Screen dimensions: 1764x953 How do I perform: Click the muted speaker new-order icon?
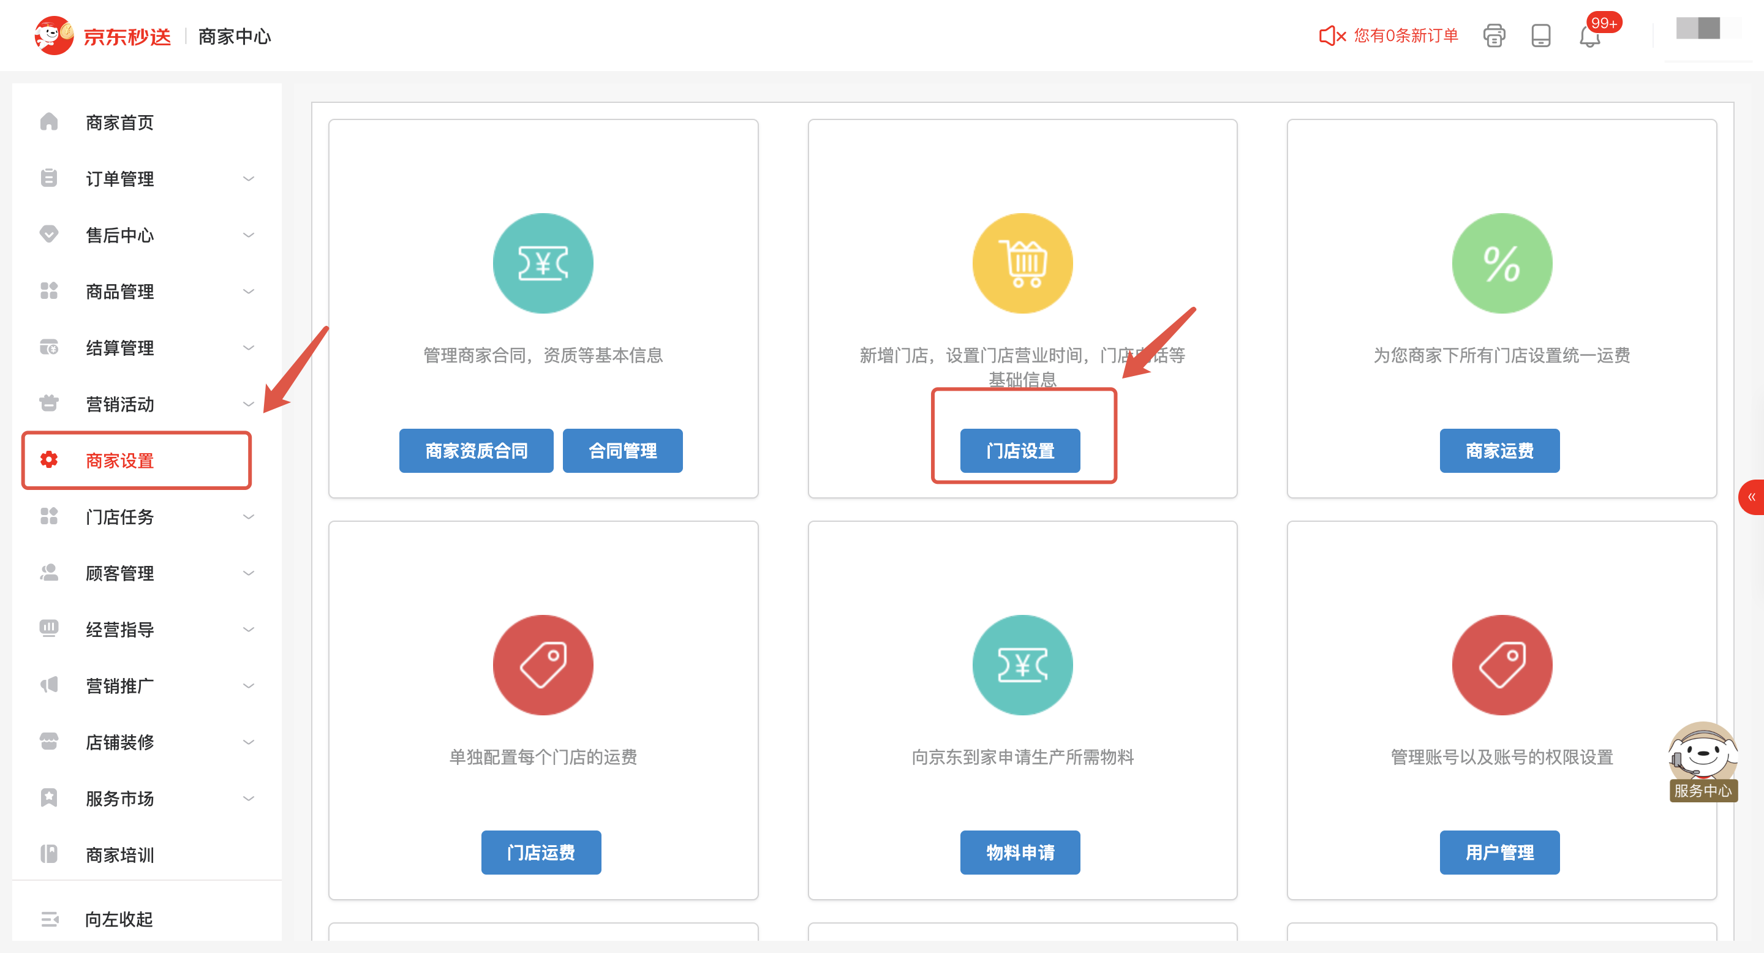1332,36
